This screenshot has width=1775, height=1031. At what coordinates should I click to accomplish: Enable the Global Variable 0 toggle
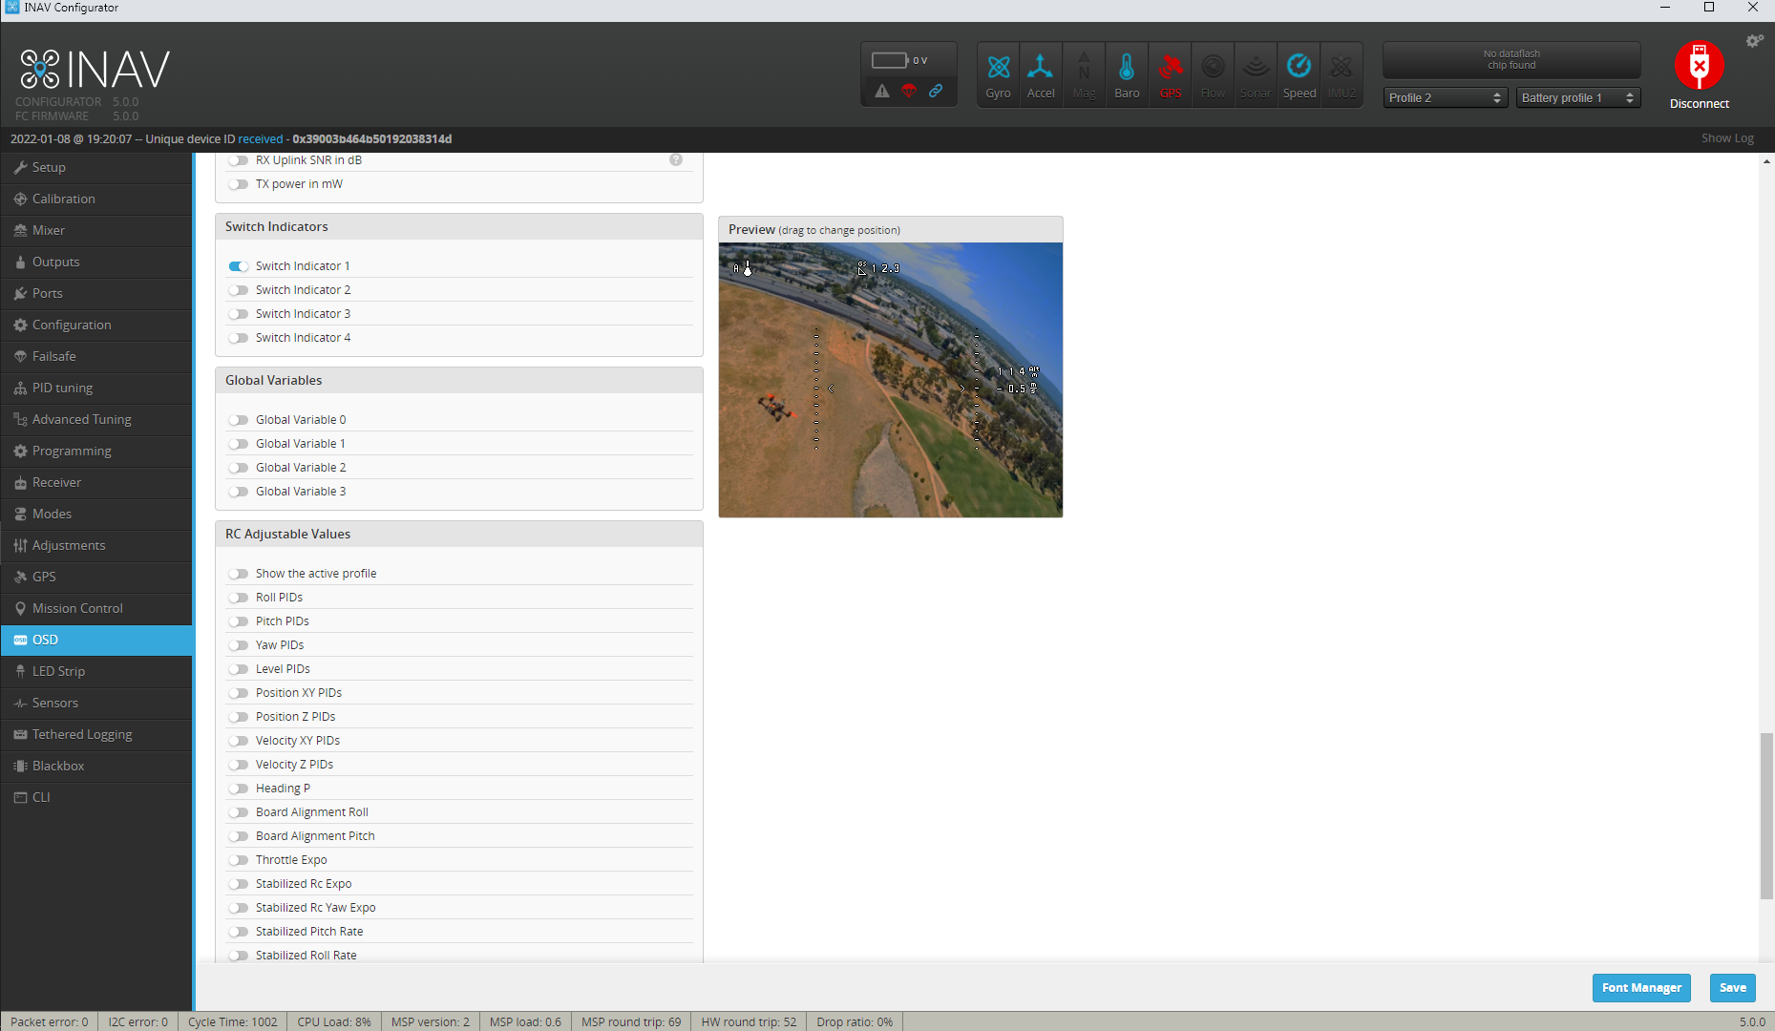[239, 419]
